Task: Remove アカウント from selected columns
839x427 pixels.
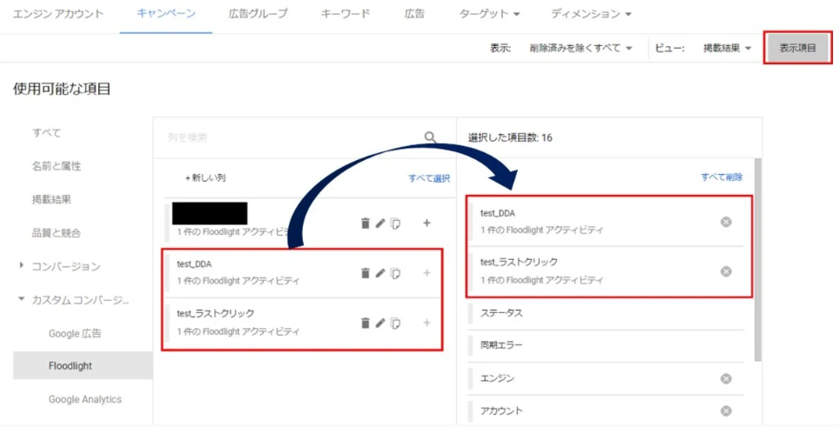Action: 726,410
